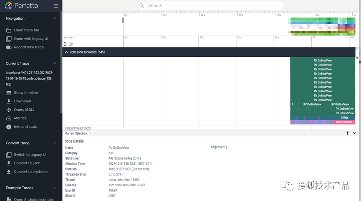Click Convert to .json link

coord(27,163)
